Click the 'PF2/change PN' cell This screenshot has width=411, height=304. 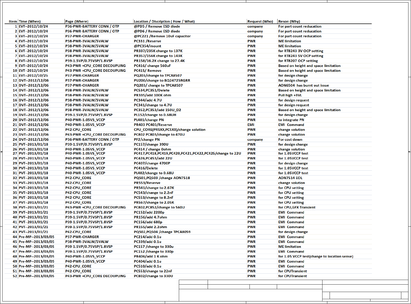pyautogui.click(x=147, y=139)
